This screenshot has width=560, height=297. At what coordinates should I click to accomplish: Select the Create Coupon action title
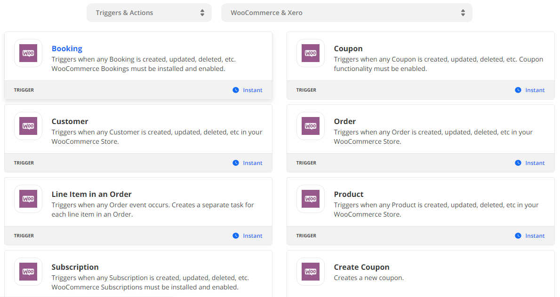[x=361, y=267]
